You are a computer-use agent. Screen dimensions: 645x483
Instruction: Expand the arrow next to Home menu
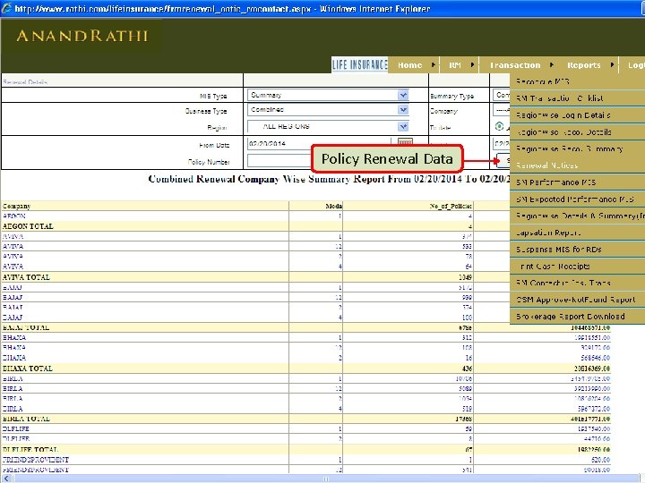434,65
